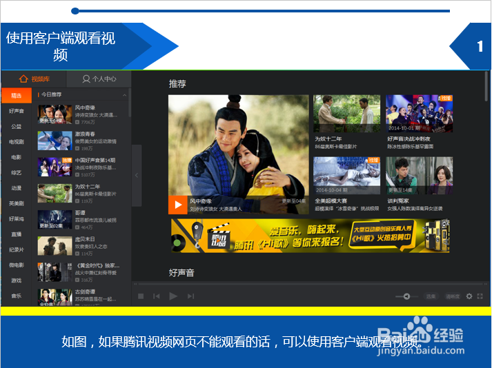Viewport: 492px width, 368px height.
Task: Open the 清晰度 quality selector
Action: click(x=453, y=296)
